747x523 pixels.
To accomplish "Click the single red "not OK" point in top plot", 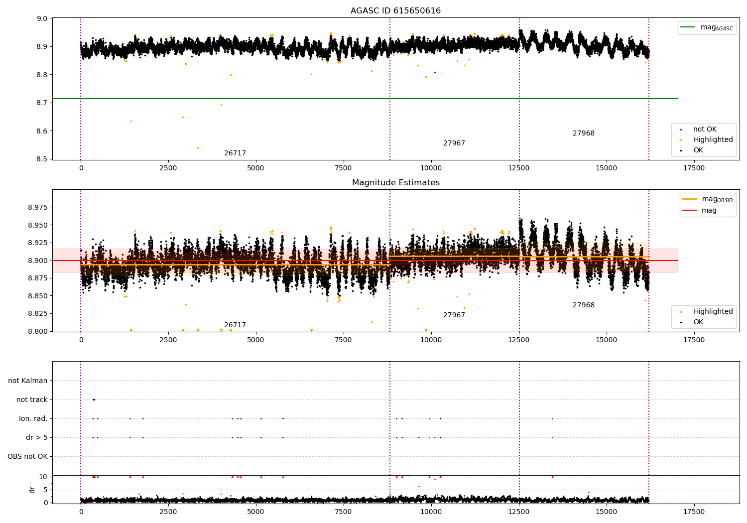I will 435,72.
